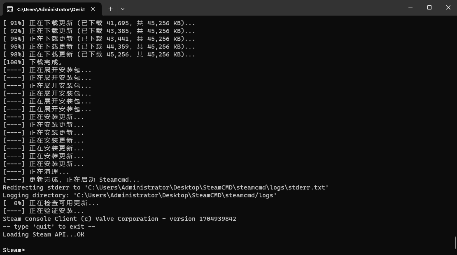The image size is (457, 255).
Task: Select the C:\Users\Administrator\Deskt tab title
Action: click(51, 9)
